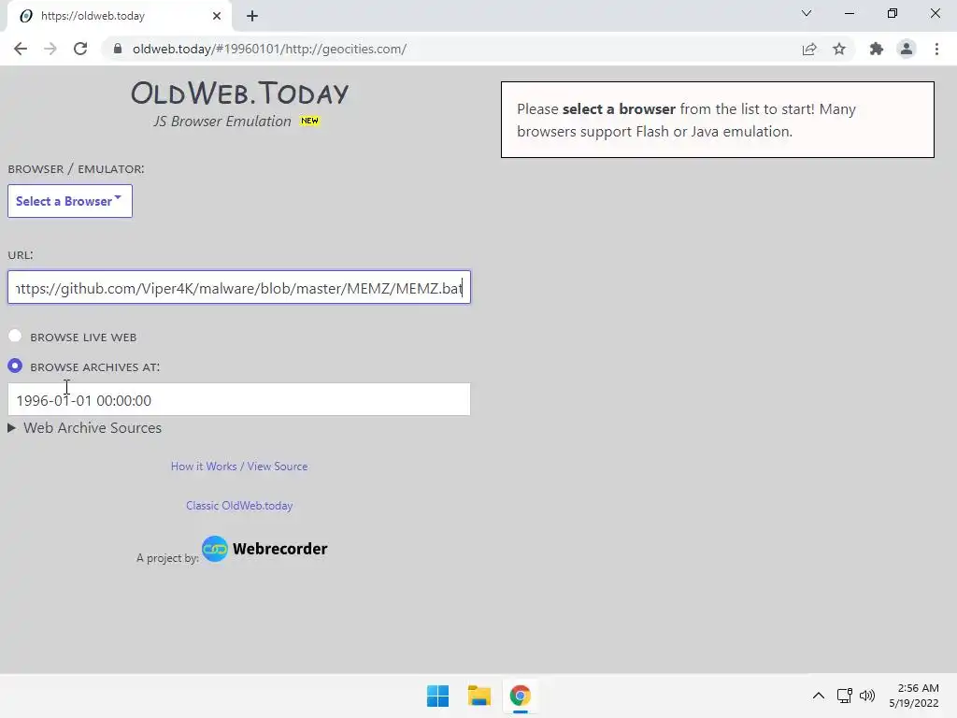Restore down the Chrome window
The height and width of the screenshot is (718, 957).
(893, 13)
